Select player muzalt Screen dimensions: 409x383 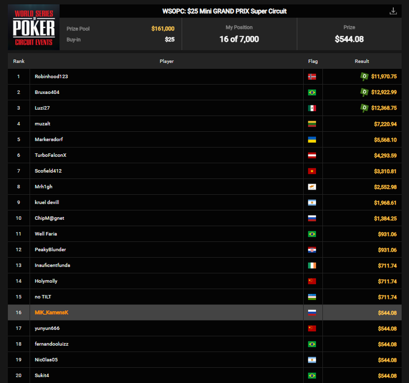42,124
